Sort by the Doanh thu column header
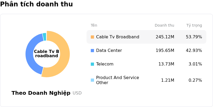Screen dimensions: 213x107 click(164, 26)
